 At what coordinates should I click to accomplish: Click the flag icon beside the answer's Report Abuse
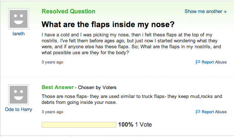click(x=198, y=112)
